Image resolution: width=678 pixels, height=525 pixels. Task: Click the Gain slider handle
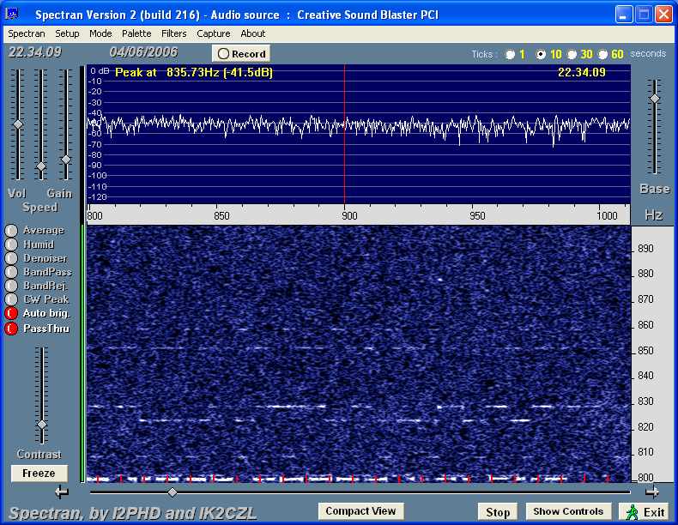(x=66, y=160)
